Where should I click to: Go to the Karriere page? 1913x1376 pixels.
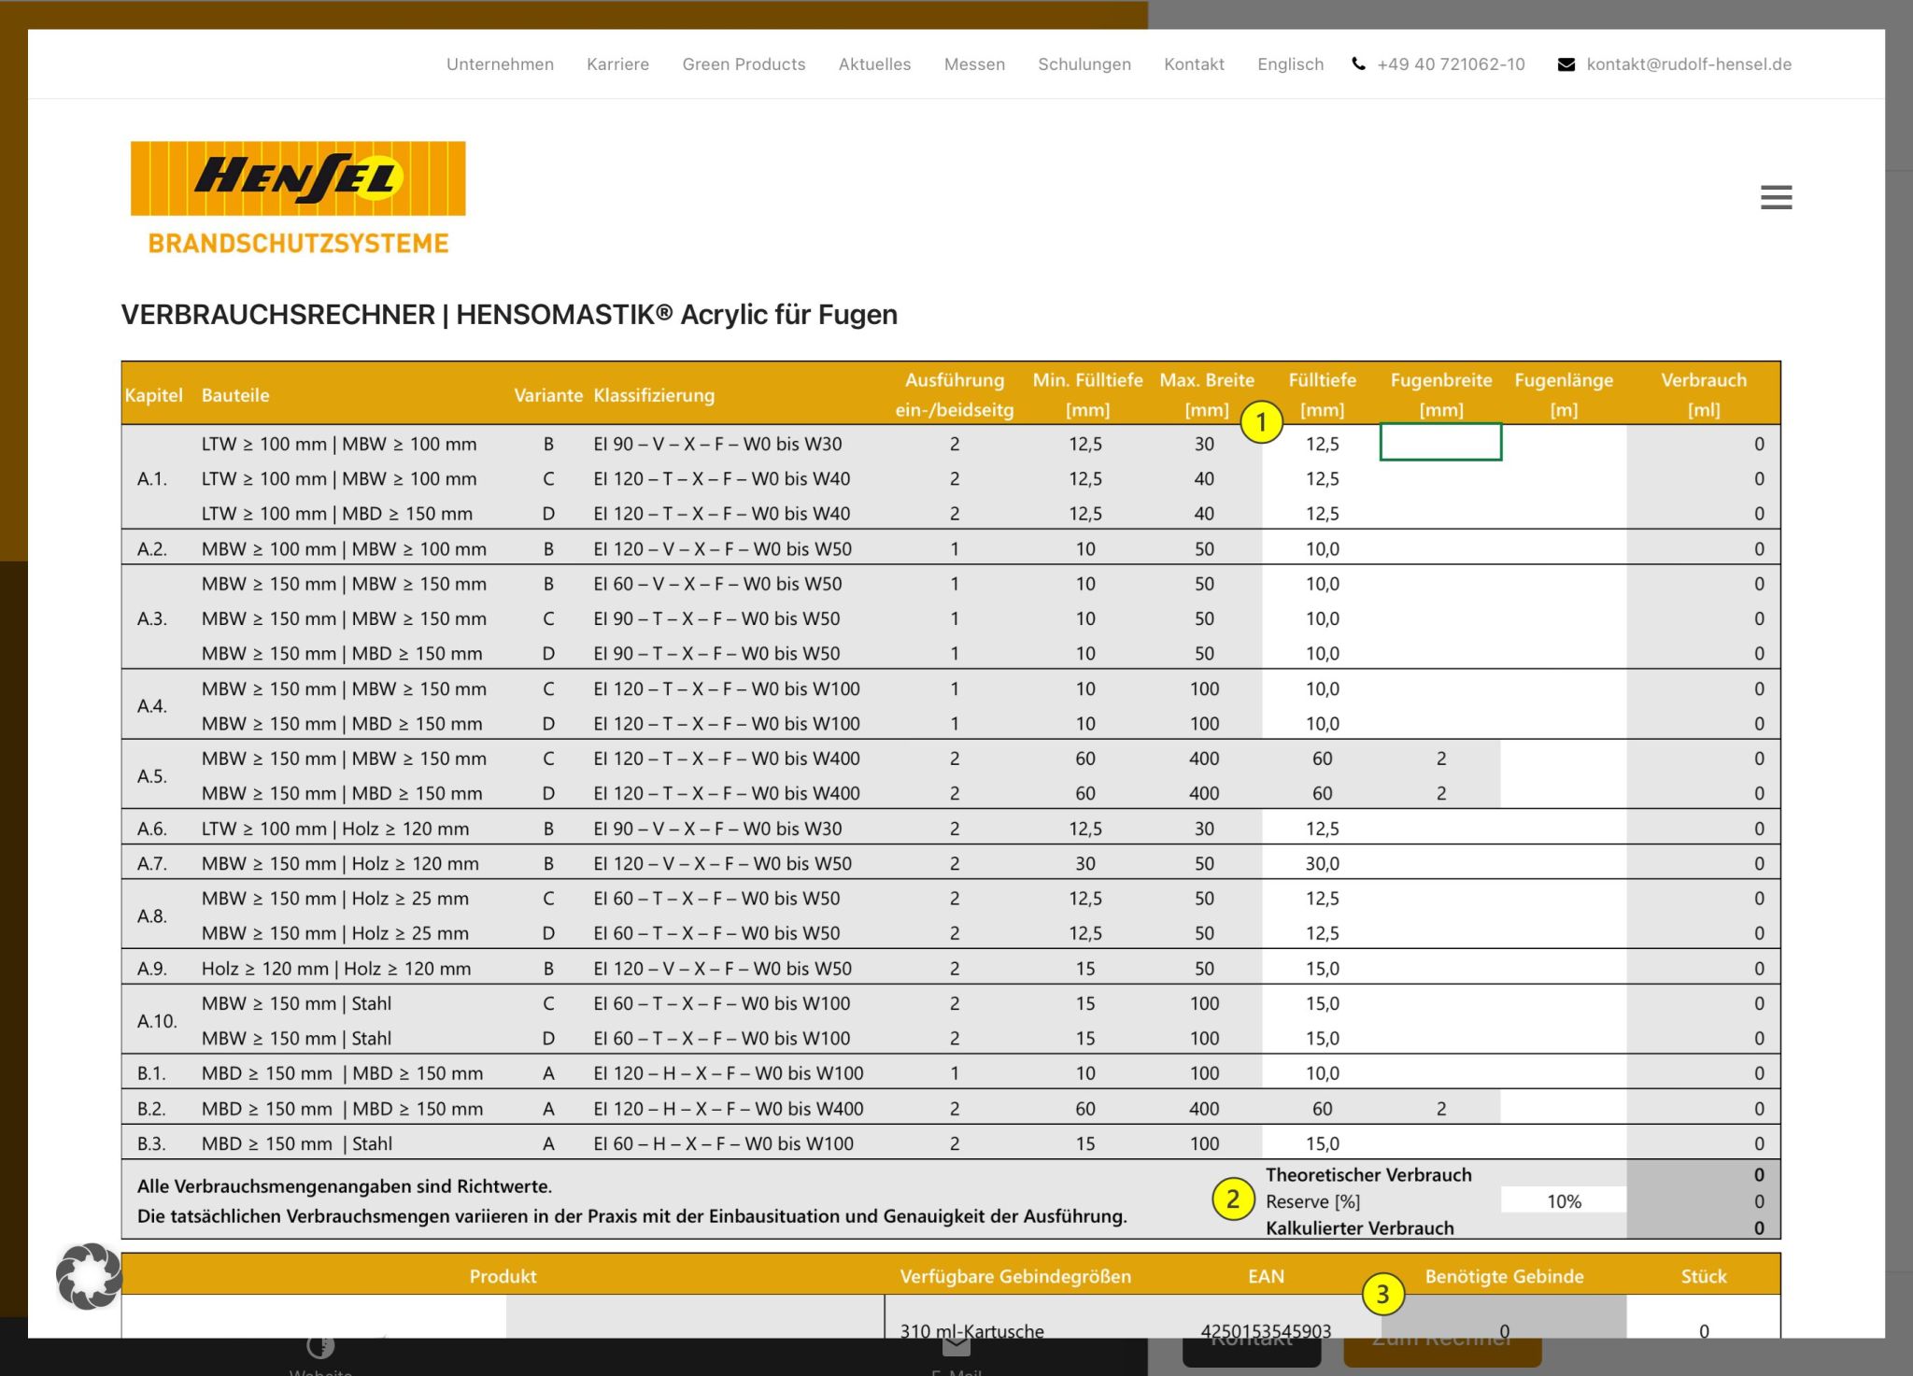pyautogui.click(x=617, y=64)
